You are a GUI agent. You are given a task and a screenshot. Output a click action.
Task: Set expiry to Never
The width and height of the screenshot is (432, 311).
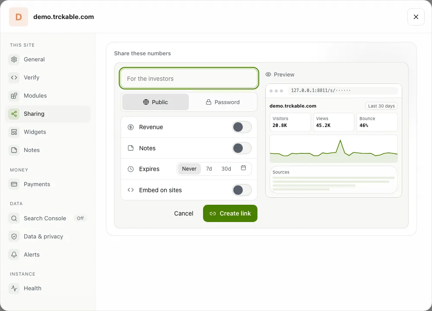coord(189,168)
